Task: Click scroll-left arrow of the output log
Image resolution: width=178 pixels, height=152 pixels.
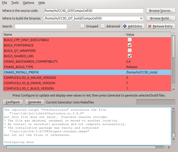Action: coord(5,147)
